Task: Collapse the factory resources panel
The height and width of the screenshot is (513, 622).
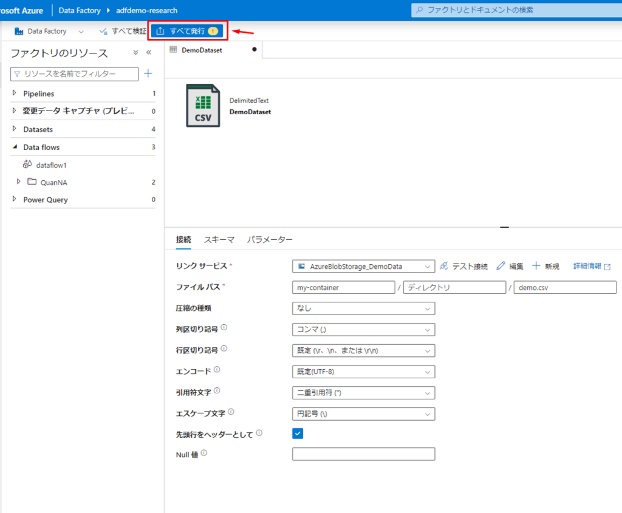Action: [149, 53]
